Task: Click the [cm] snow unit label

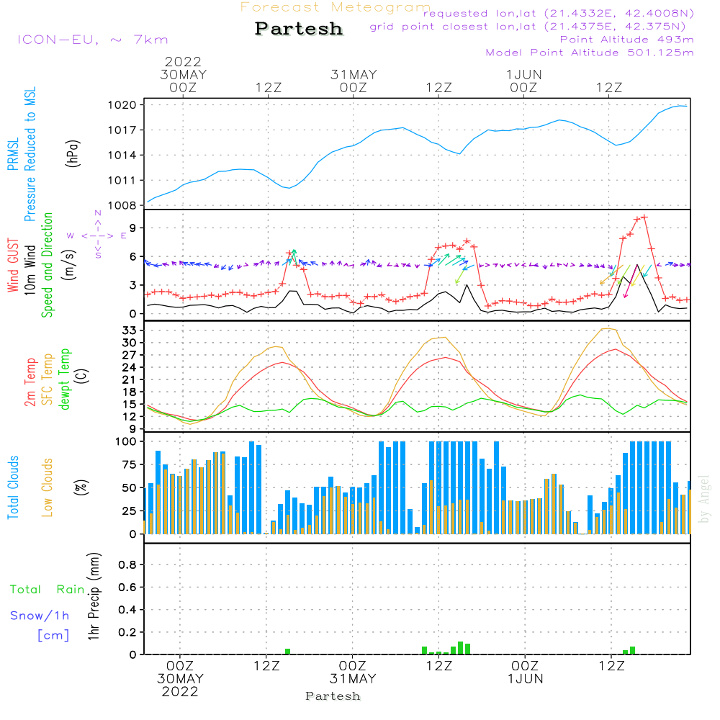Action: pyautogui.click(x=53, y=636)
